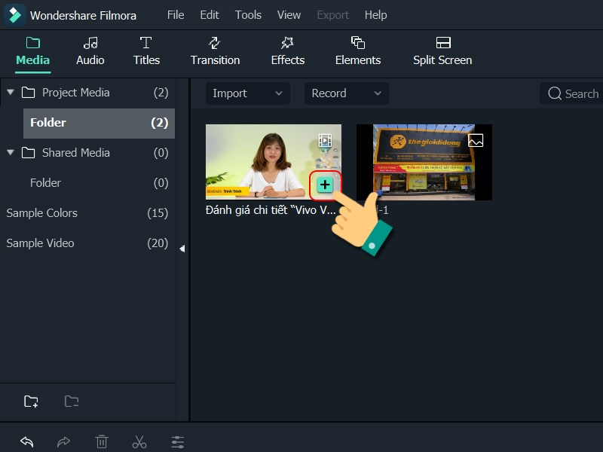
Task: Open the Split Screen panel
Action: click(442, 51)
